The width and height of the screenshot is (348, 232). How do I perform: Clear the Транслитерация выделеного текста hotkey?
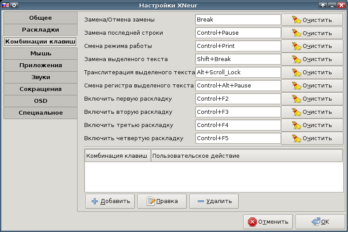click(312, 72)
